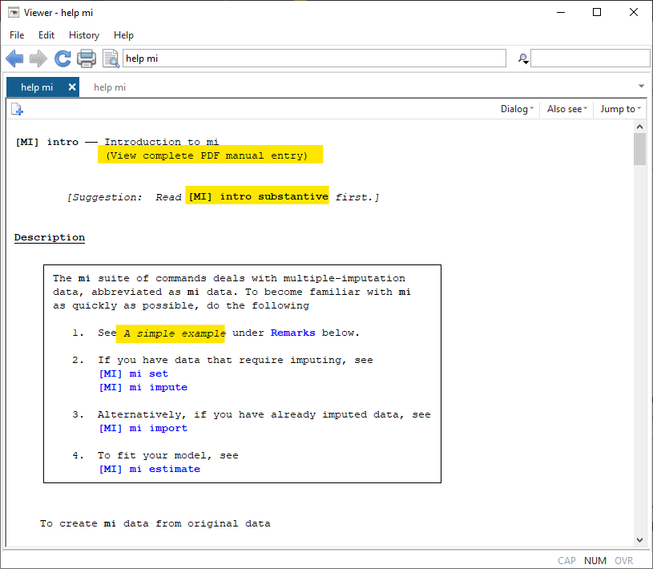Go back using the blue Back arrow
Screen dimensions: 653x569
click(x=14, y=59)
